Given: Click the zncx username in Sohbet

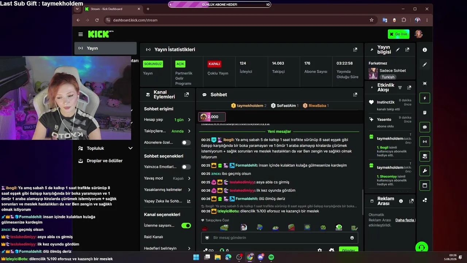Looking at the screenshot, I should (216, 174).
